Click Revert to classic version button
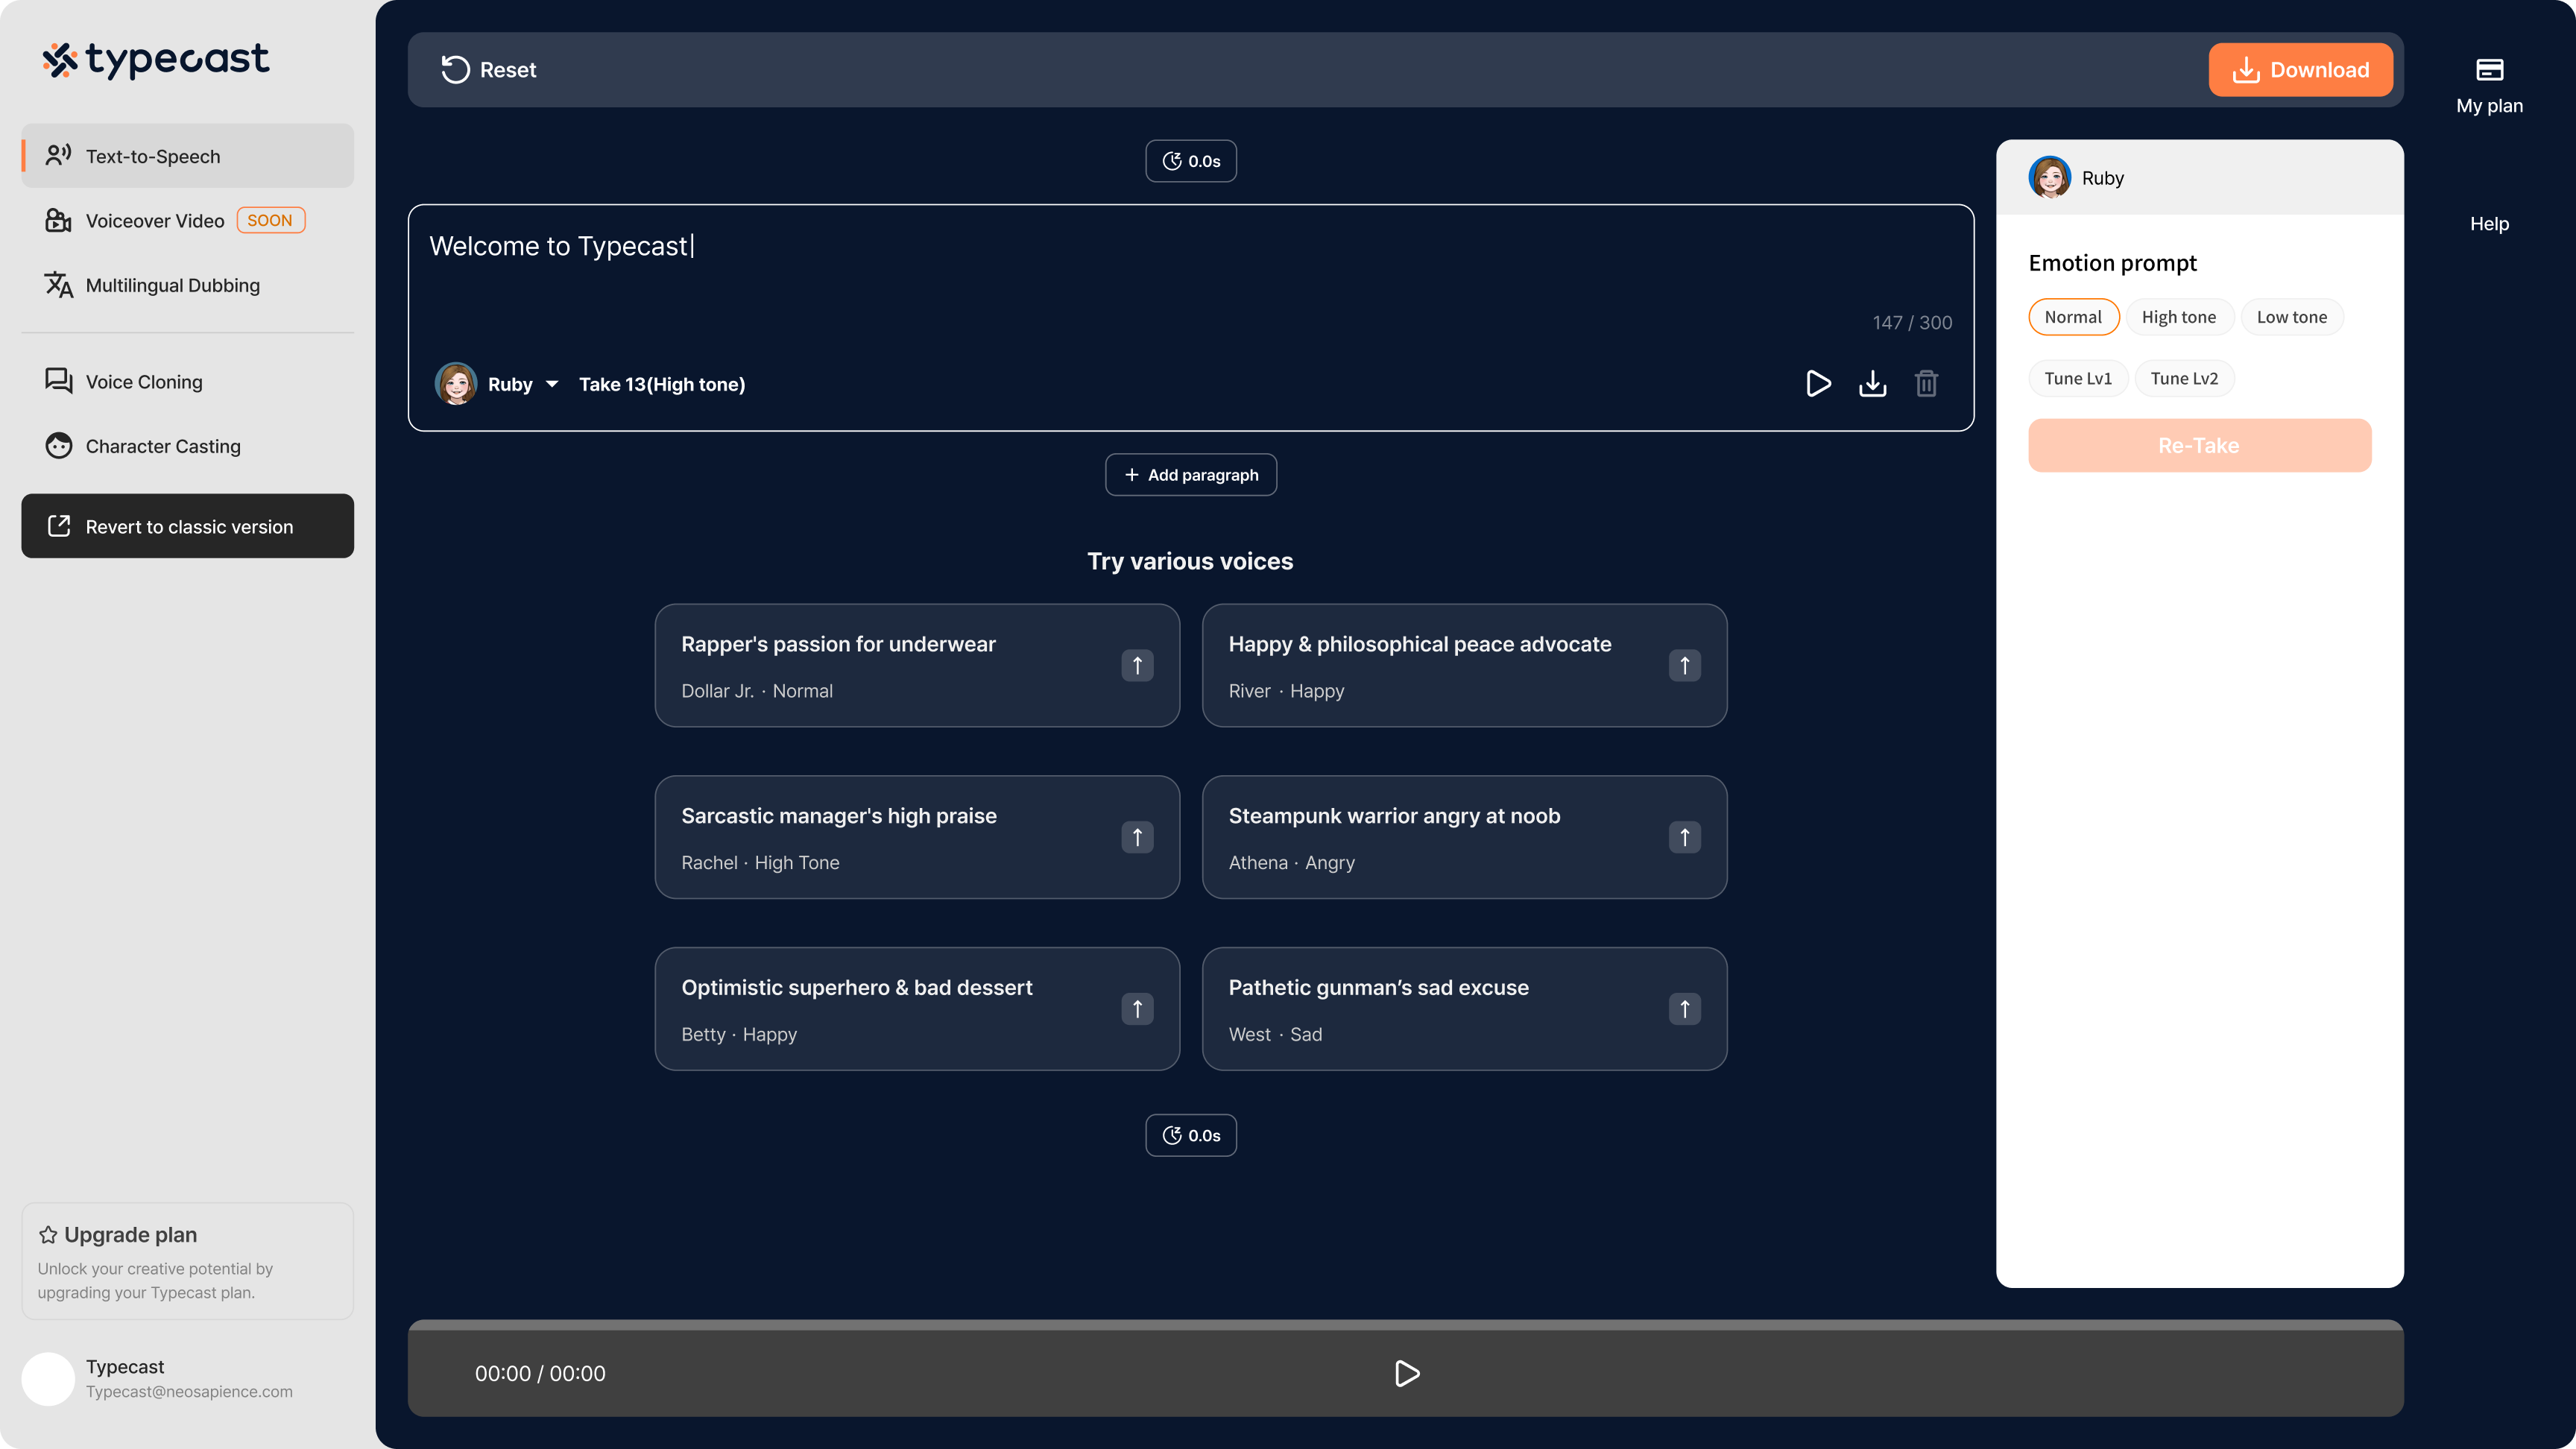 187,526
